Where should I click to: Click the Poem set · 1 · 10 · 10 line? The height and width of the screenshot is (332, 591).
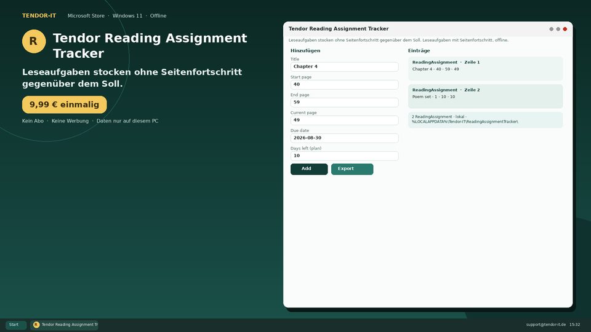(x=433, y=97)
